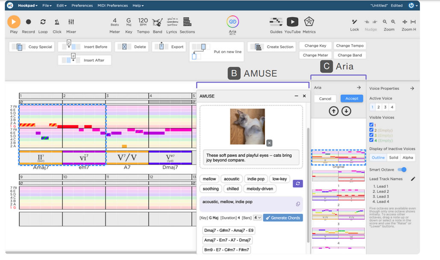Click the Band drum kit icon
440x260 pixels.
point(158,22)
